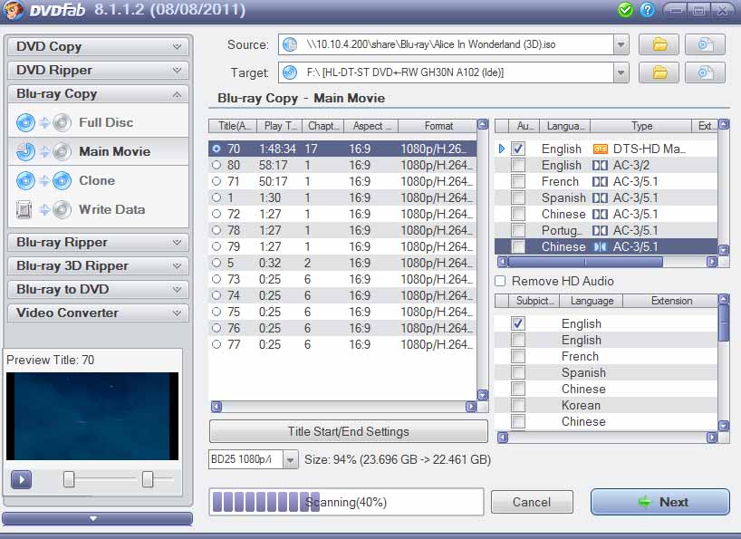Enable the Korean subpicture checkbox
Image resolution: width=741 pixels, height=539 pixels.
(518, 405)
